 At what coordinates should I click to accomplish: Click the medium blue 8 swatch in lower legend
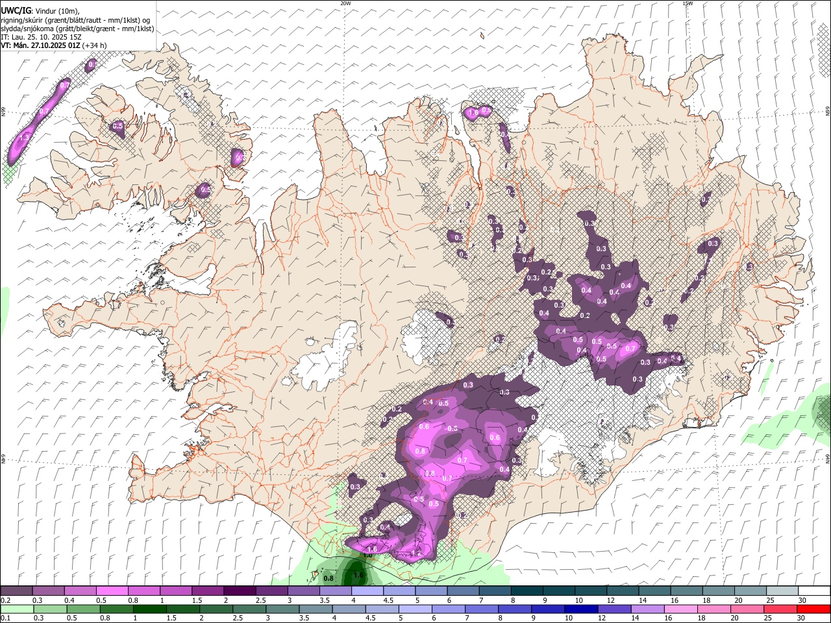[515, 609]
